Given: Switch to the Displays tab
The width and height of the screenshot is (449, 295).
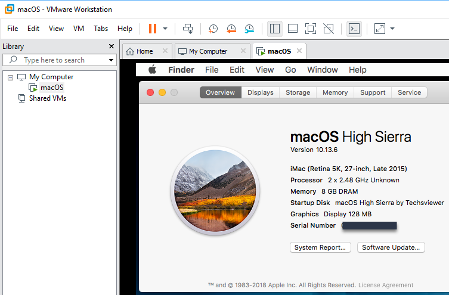Looking at the screenshot, I should [x=261, y=92].
